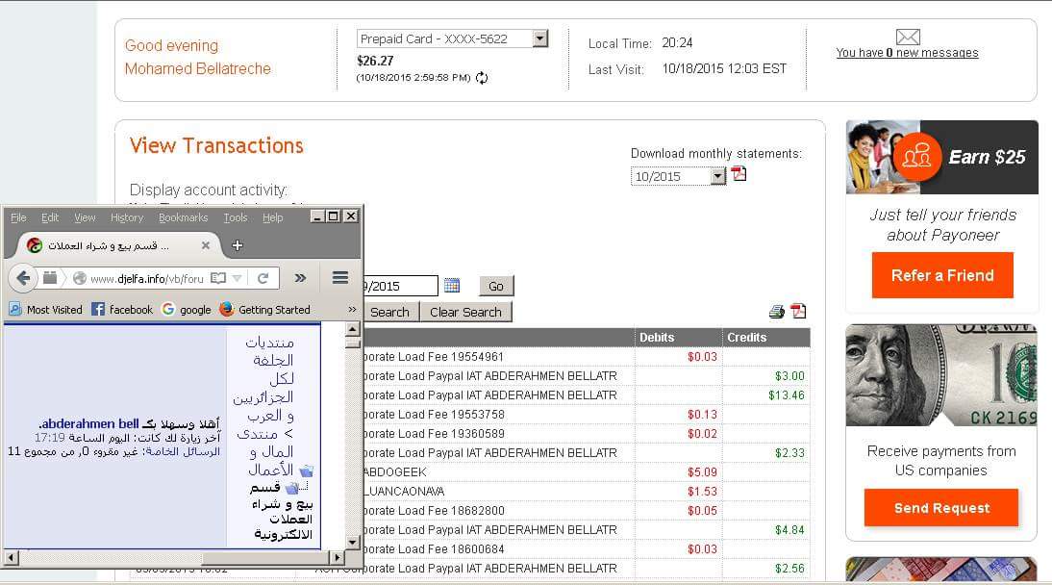Click the Send Request button
This screenshot has width=1052, height=585.
941,508
